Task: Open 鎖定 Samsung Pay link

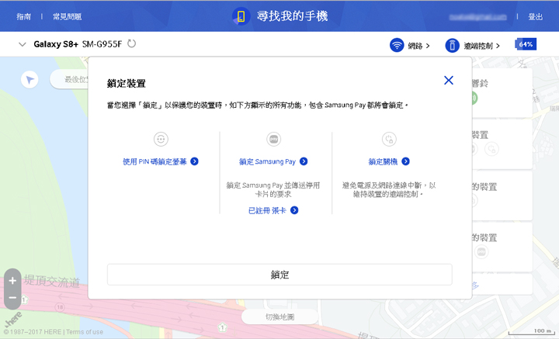Action: click(267, 161)
